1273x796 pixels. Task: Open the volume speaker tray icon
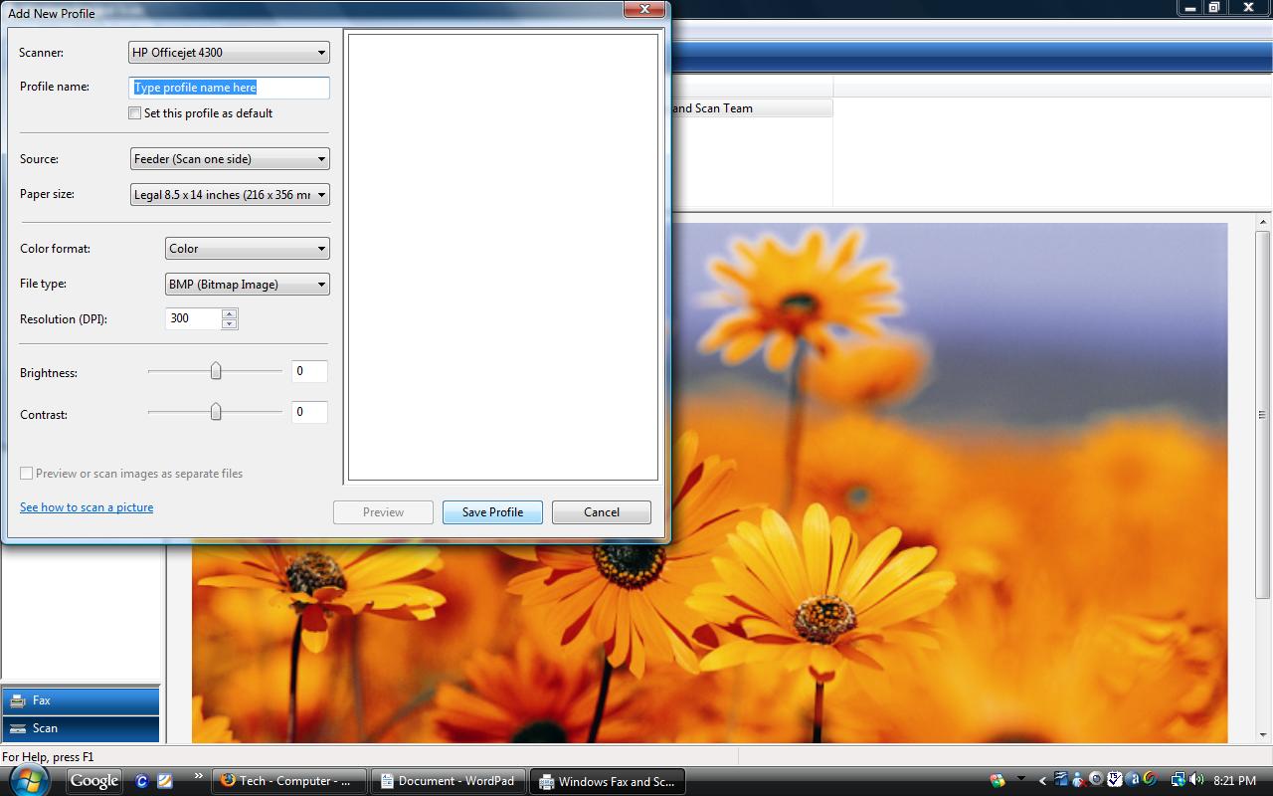click(1196, 779)
